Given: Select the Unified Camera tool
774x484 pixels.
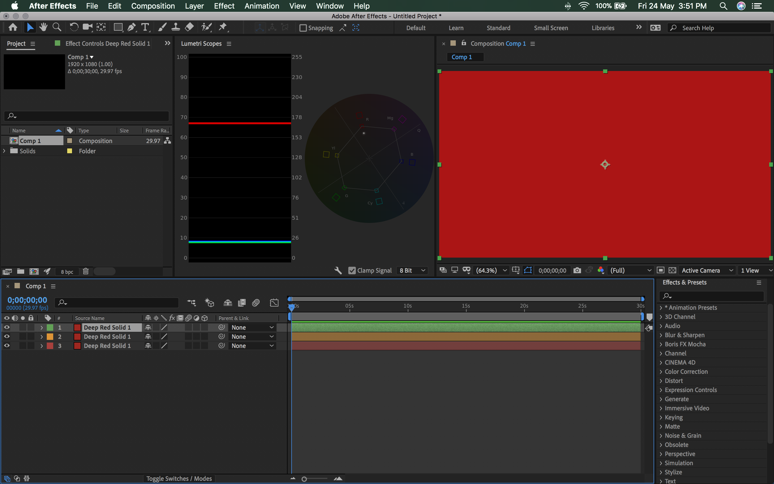Looking at the screenshot, I should [x=87, y=27].
